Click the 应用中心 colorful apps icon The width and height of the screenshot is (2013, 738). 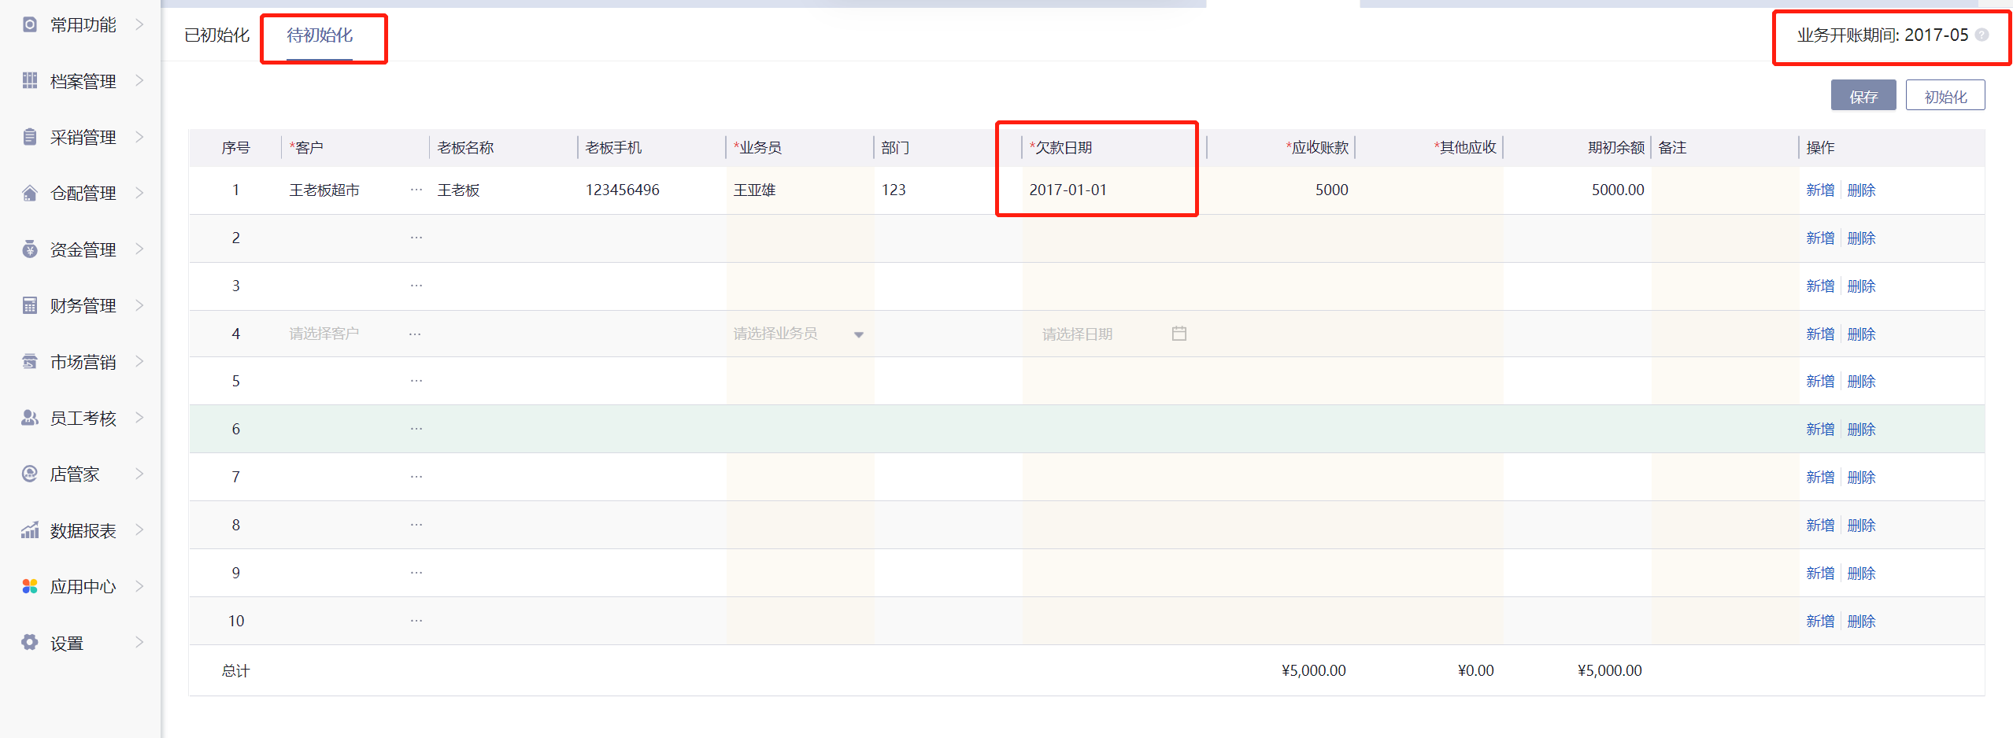click(30, 586)
